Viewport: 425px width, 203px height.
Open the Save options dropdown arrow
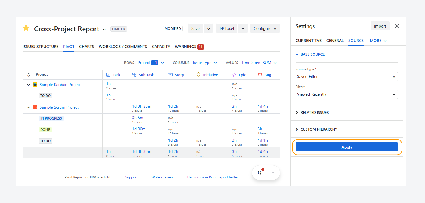(208, 28)
